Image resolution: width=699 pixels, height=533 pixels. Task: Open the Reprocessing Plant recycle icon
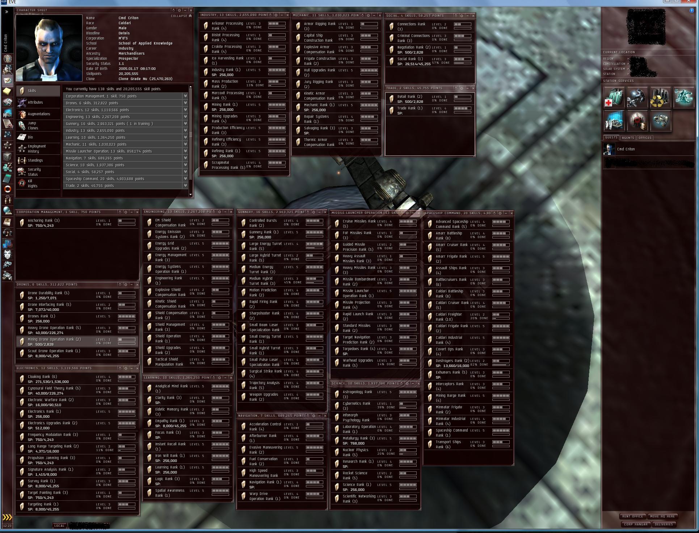[x=660, y=97]
